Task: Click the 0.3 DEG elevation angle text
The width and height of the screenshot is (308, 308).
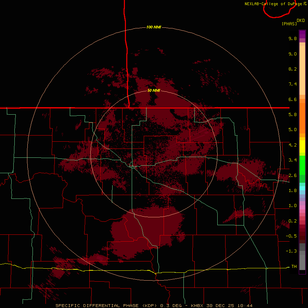Action: pyautogui.click(x=171, y=306)
